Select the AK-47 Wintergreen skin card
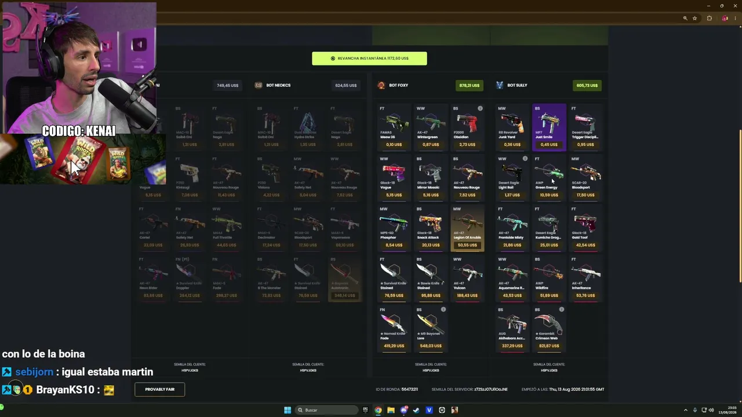 coord(431,127)
